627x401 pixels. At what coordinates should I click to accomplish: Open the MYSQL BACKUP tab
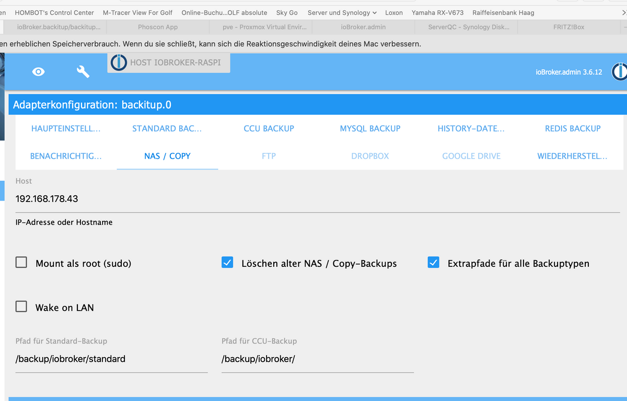[x=370, y=128]
